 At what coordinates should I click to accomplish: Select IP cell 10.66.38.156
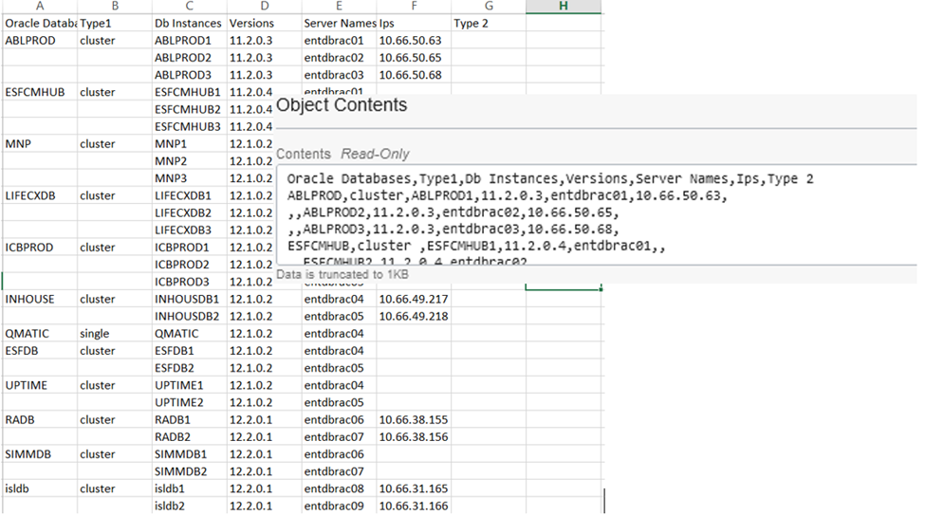coord(415,436)
